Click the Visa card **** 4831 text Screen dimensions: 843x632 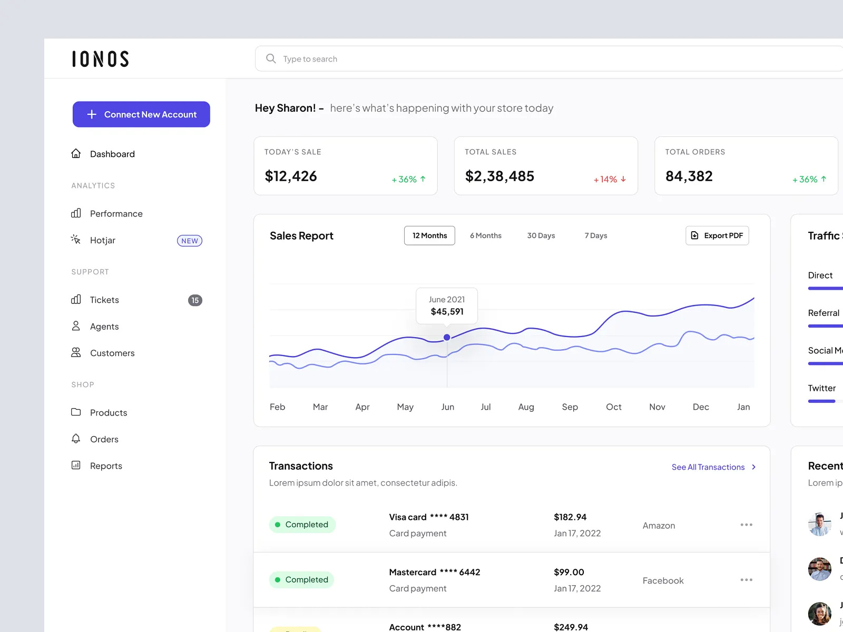[x=429, y=517]
